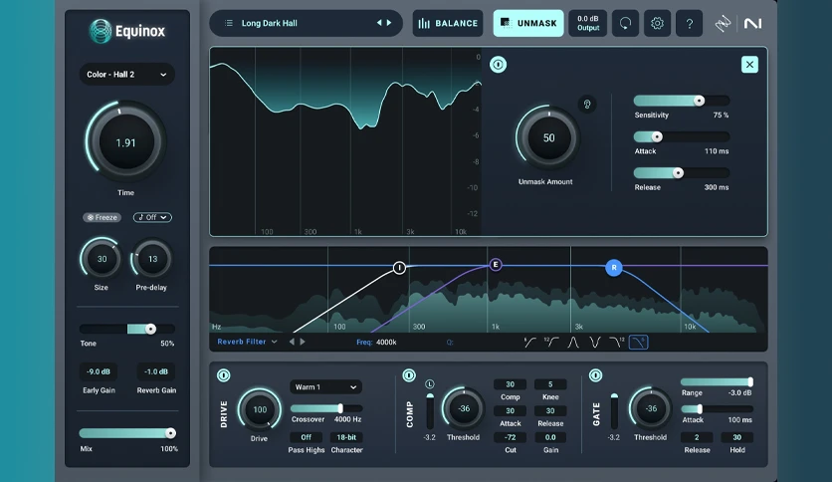Click the 0.0 dB Output button
832x482 pixels.
[588, 23]
